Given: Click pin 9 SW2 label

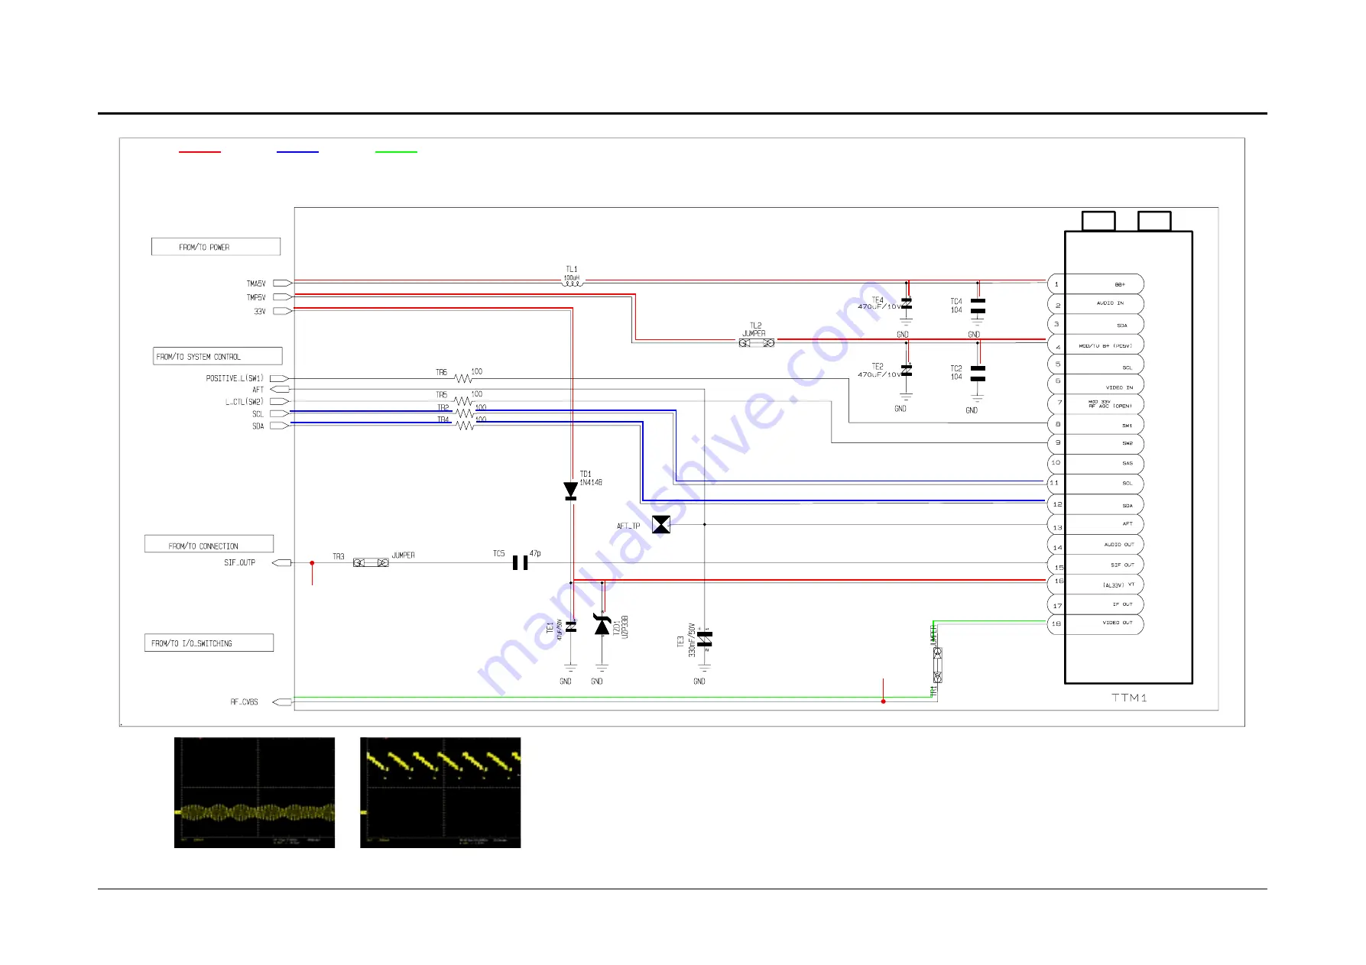Looking at the screenshot, I should [1127, 443].
